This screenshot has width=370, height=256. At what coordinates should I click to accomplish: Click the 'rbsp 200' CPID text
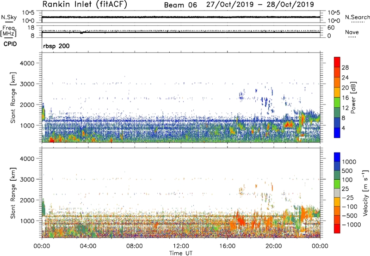pyautogui.click(x=56, y=46)
